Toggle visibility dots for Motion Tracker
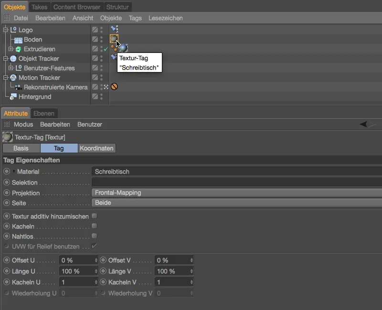 pyautogui.click(x=102, y=78)
